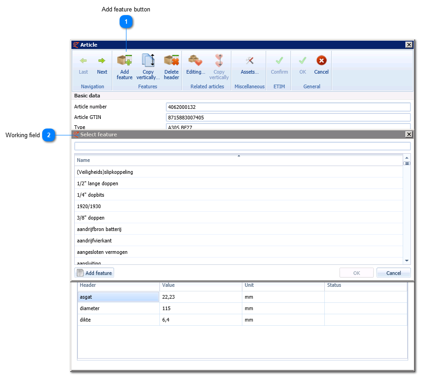Image resolution: width=421 pixels, height=376 pixels.
Task: Click the Status column header
Action: pyautogui.click(x=366, y=285)
